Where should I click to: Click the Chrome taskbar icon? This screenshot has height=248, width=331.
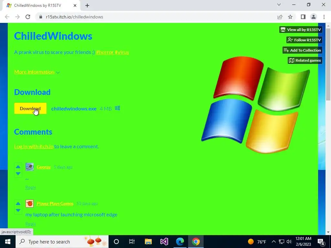coord(196,242)
